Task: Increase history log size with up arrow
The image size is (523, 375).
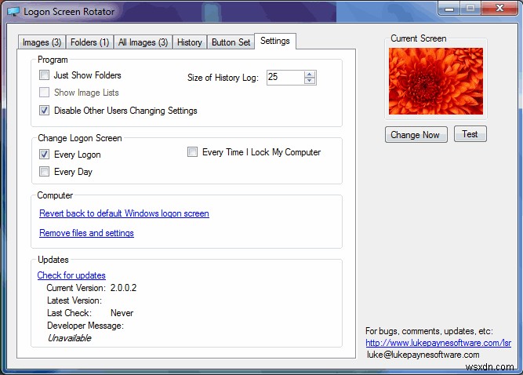Action: click(x=310, y=74)
